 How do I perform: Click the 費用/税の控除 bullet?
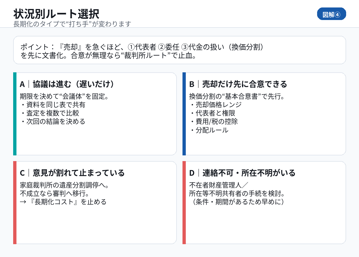214,122
